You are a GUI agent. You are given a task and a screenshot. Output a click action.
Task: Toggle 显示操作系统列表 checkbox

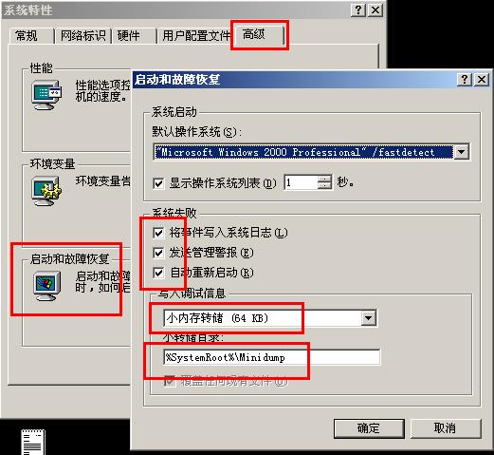pyautogui.click(x=158, y=183)
